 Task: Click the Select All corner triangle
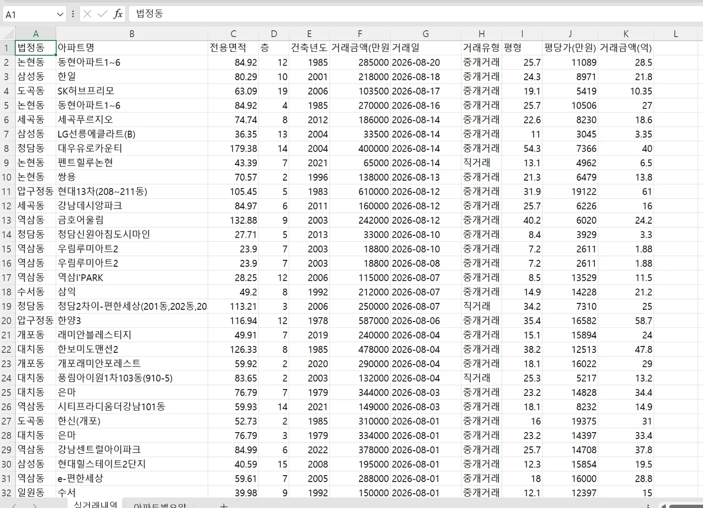pos(8,34)
